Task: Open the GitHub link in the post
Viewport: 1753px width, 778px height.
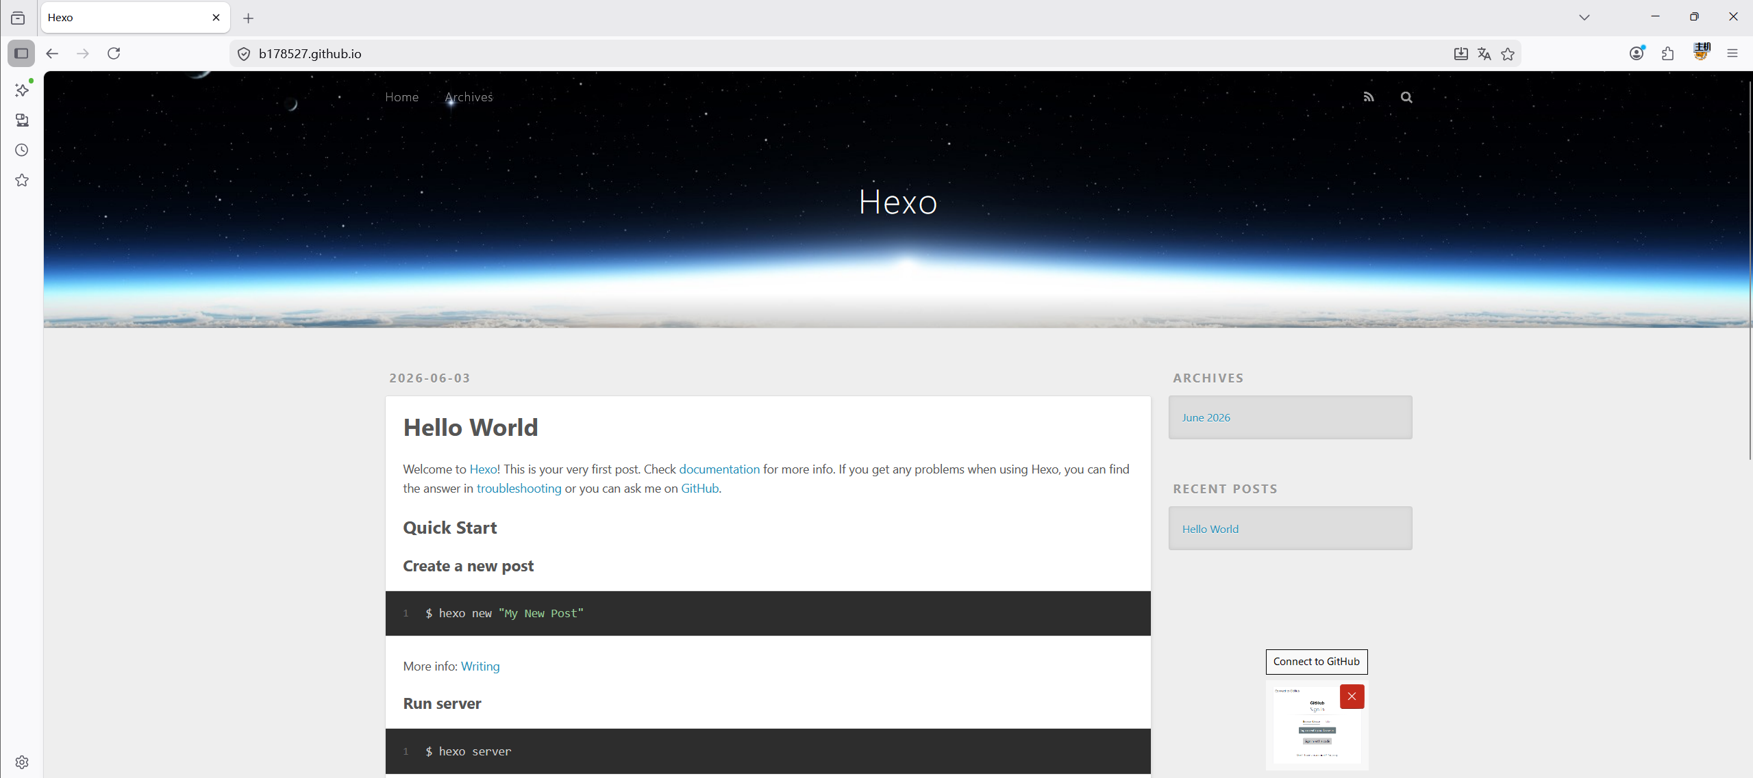Action: tap(699, 489)
